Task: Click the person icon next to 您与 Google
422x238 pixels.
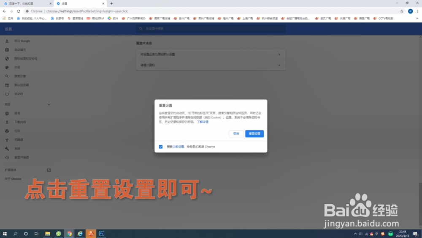Action: pyautogui.click(x=7, y=41)
